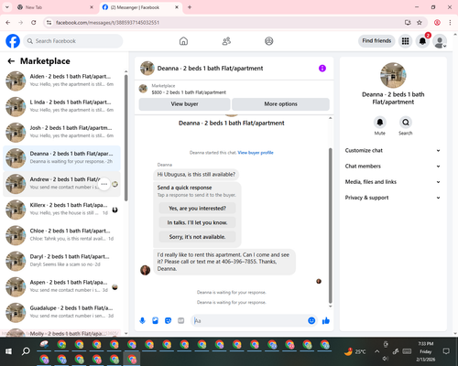Open the Aiden conversation

[61, 81]
